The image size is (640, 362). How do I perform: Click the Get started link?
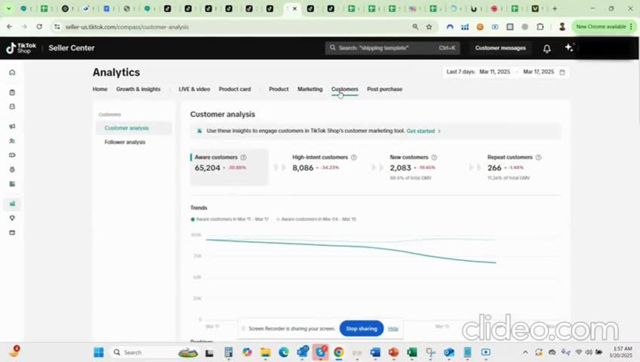pyautogui.click(x=423, y=131)
